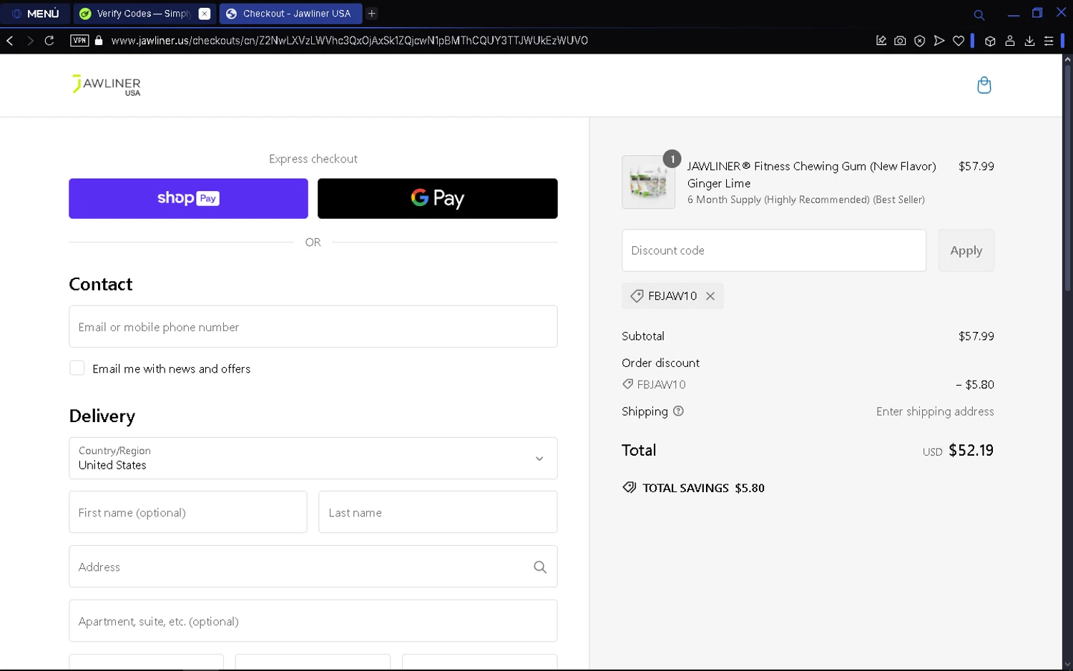This screenshot has height=671, width=1073.
Task: Close the Verify Codes tab
Action: (205, 14)
